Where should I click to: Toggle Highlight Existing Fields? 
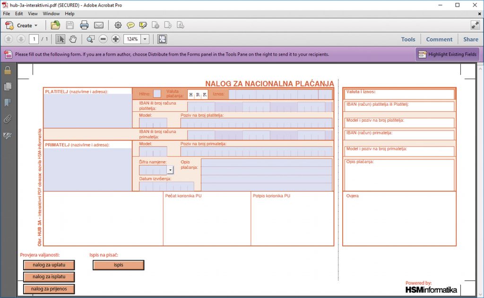coord(447,54)
